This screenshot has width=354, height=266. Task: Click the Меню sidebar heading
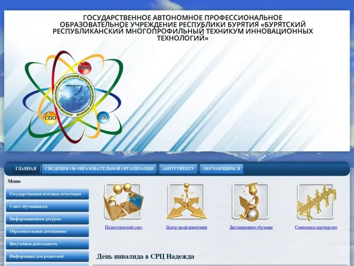pos(14,181)
